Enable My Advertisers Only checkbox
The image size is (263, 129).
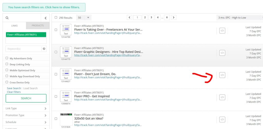pos(7,58)
